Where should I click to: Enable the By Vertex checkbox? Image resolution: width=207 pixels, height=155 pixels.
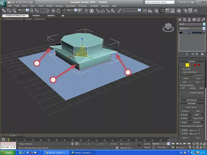click(x=181, y=69)
